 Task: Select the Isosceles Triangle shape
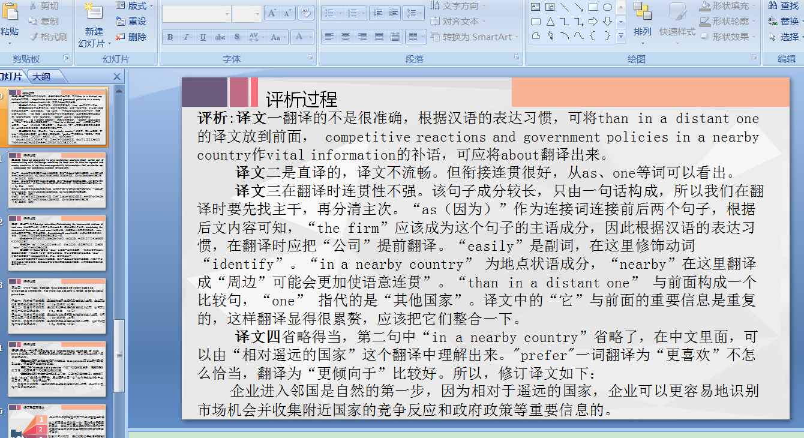coord(550,22)
